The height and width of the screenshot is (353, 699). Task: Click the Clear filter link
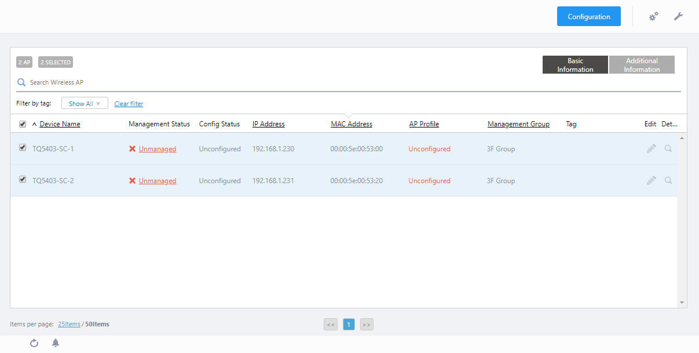click(129, 104)
